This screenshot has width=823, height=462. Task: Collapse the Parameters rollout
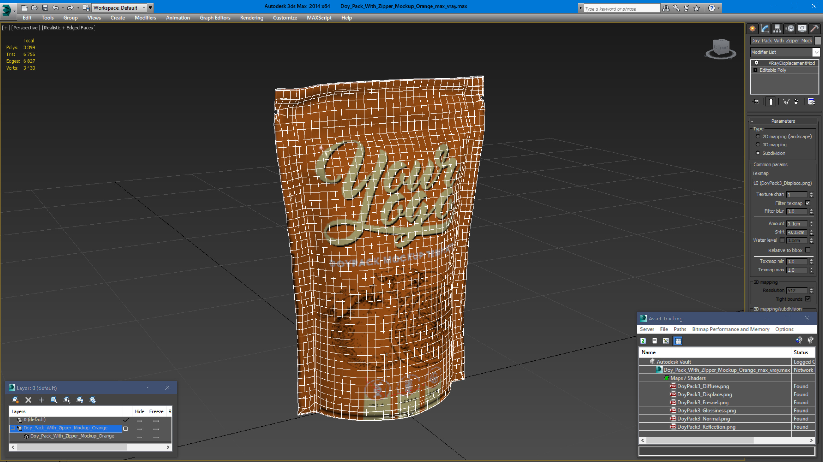(752, 121)
